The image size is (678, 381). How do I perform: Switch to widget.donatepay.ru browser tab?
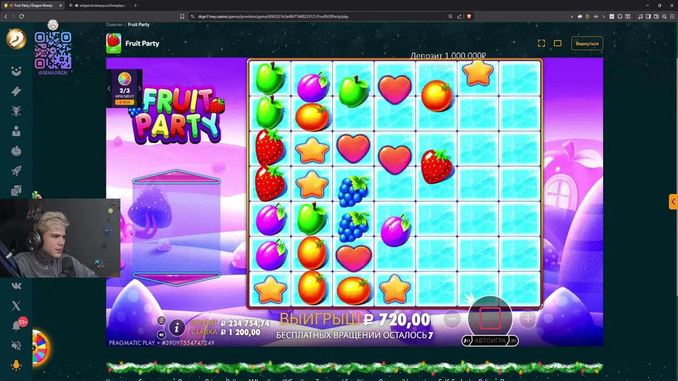97,5
